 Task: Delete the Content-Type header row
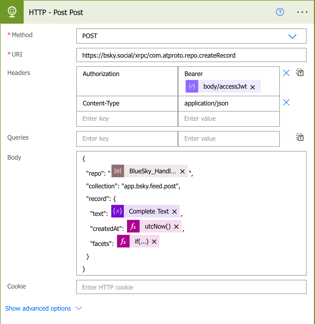coord(286,102)
